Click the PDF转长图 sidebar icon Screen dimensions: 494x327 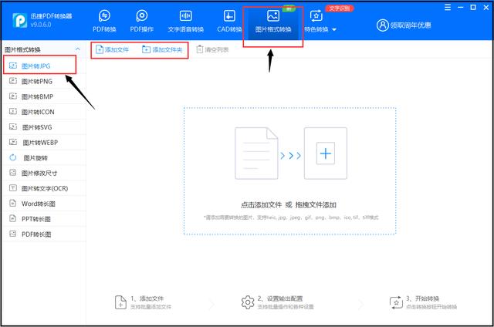[12, 234]
